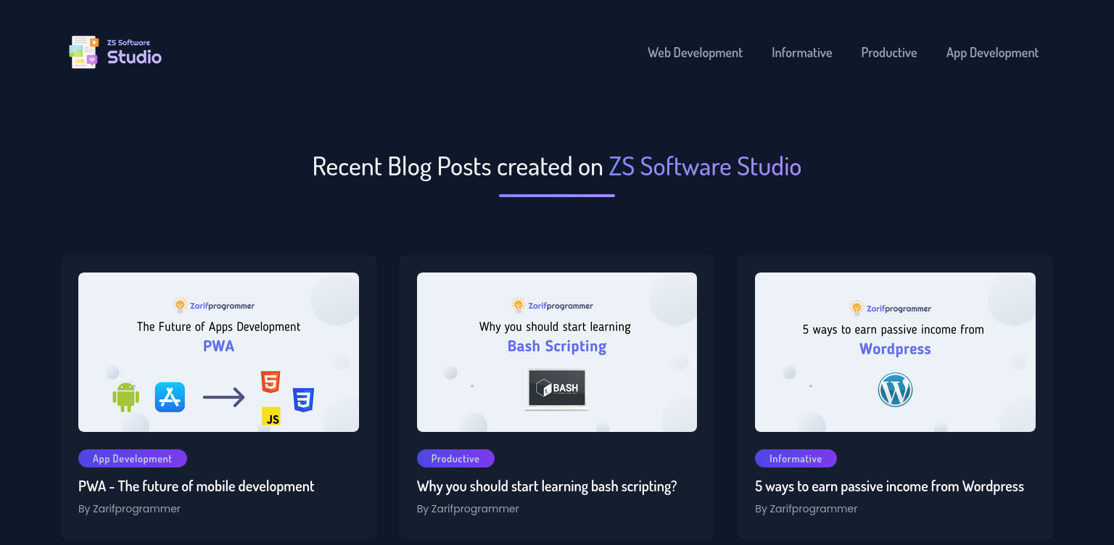Open the Informative menu item
1114x545 pixels.
tap(801, 52)
